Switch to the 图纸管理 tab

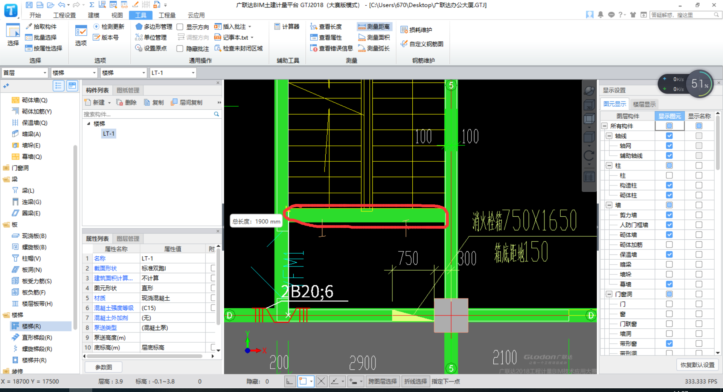point(128,90)
